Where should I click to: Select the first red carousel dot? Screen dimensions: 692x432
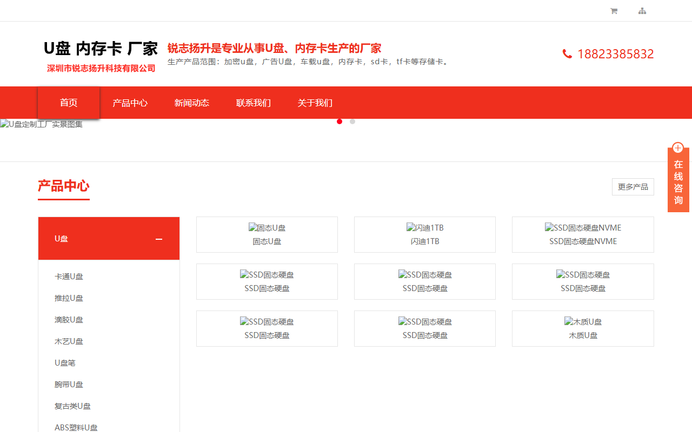(340, 122)
